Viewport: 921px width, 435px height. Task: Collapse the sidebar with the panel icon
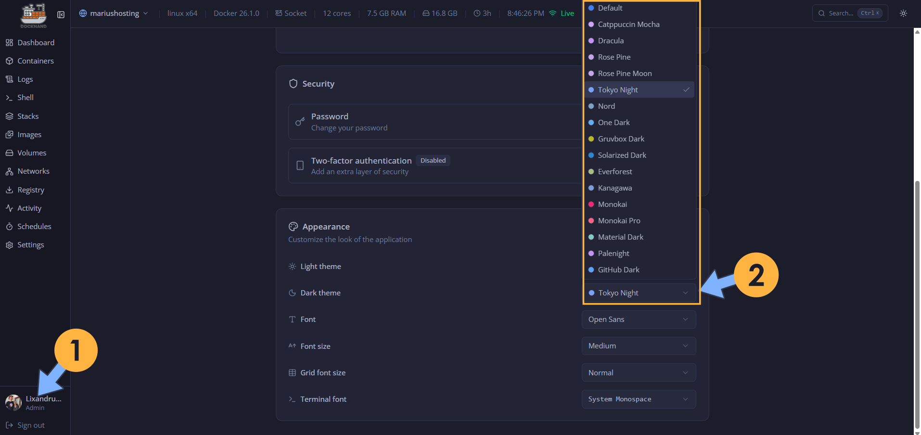coord(61,14)
